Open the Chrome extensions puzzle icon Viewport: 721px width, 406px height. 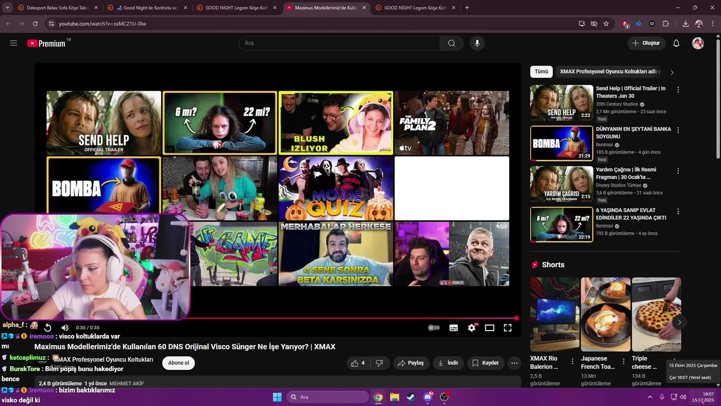pyautogui.click(x=666, y=24)
